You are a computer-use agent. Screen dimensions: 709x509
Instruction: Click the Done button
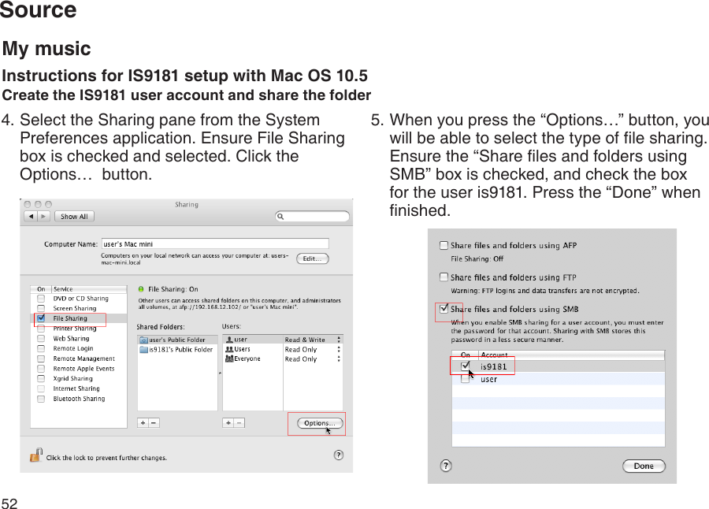[x=644, y=466]
